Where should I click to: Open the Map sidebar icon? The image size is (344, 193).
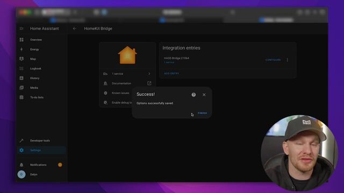coord(21,59)
